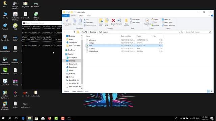Image resolution: width=216 pixels, height=121 pixels.
Task: Open the Recycle Bin desktop icon
Action: click(5, 38)
